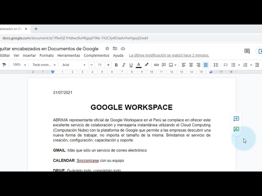The image size is (262, 196).
Task: Click the left indent marker on ruler
Action: tap(53, 72)
